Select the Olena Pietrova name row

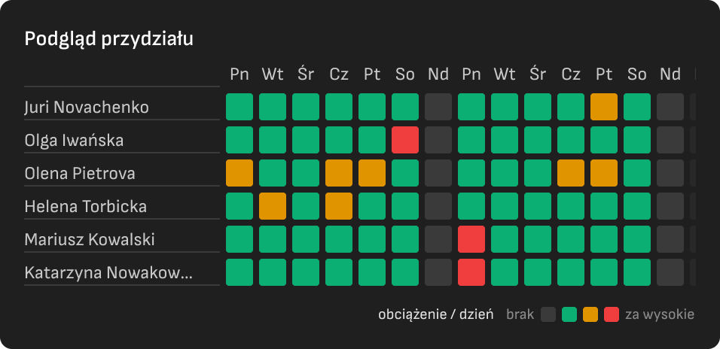[122, 173]
